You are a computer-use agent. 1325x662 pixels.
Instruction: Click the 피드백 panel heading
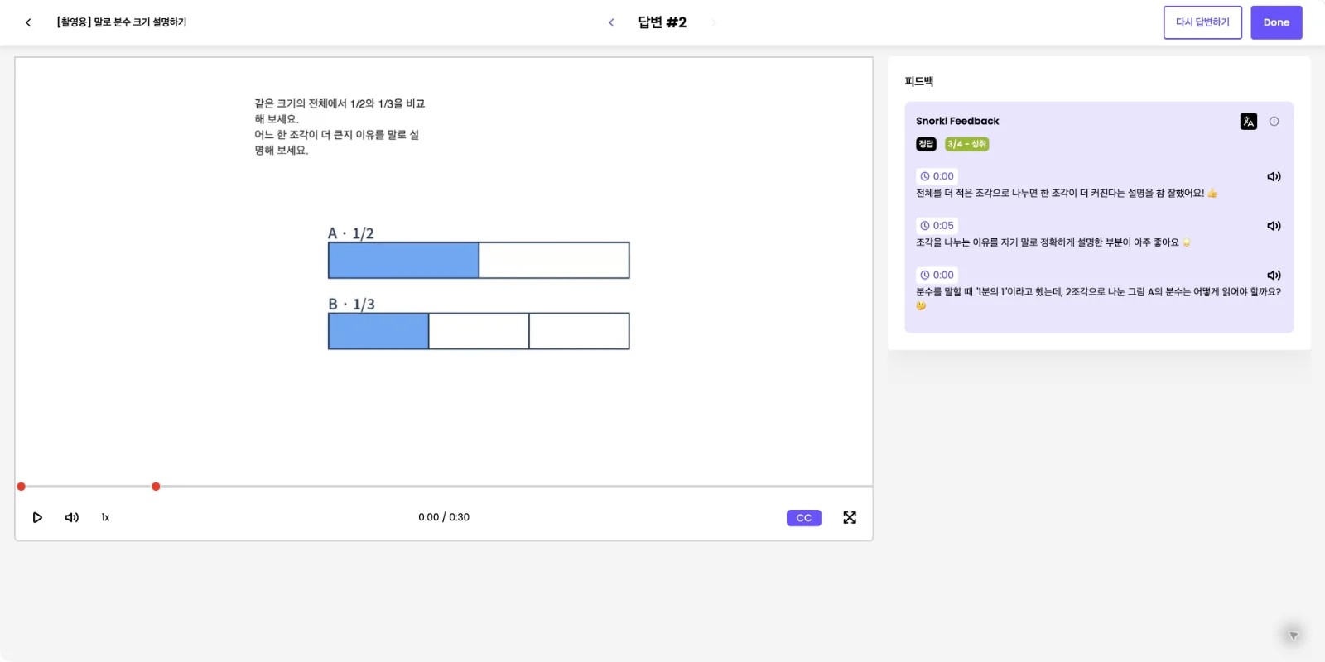tap(919, 81)
